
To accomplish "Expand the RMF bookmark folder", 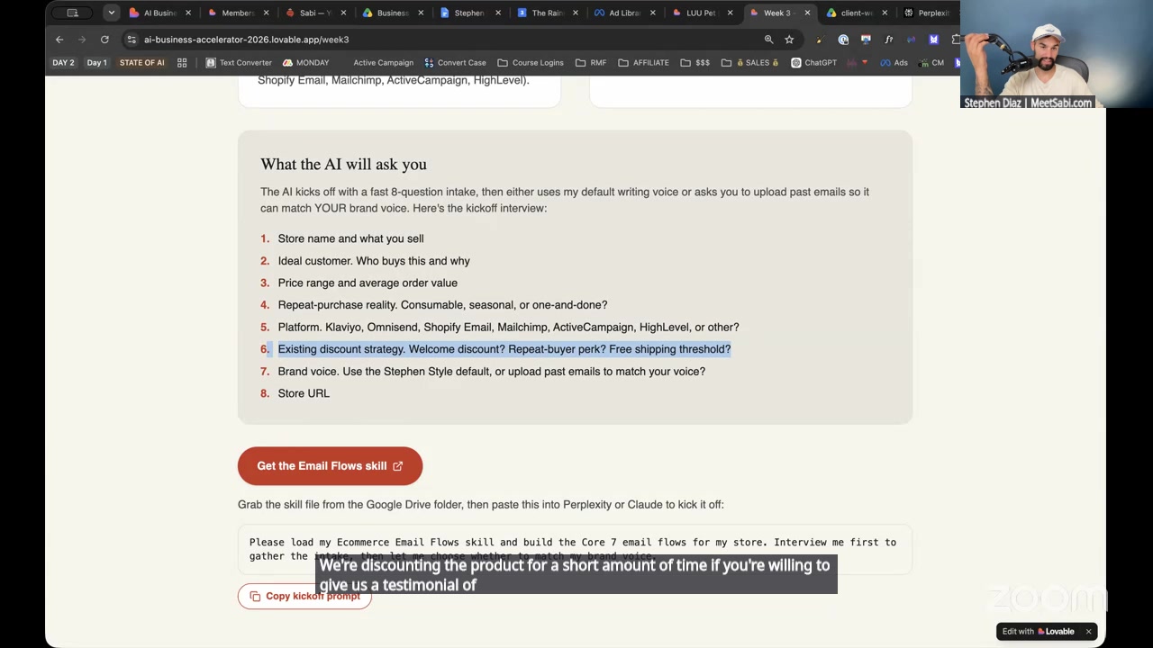I will [591, 63].
